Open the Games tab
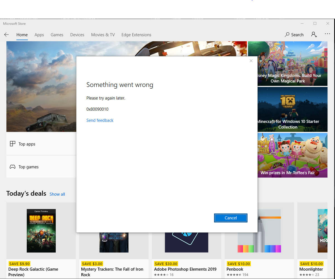This screenshot has width=335, height=279. click(x=57, y=35)
